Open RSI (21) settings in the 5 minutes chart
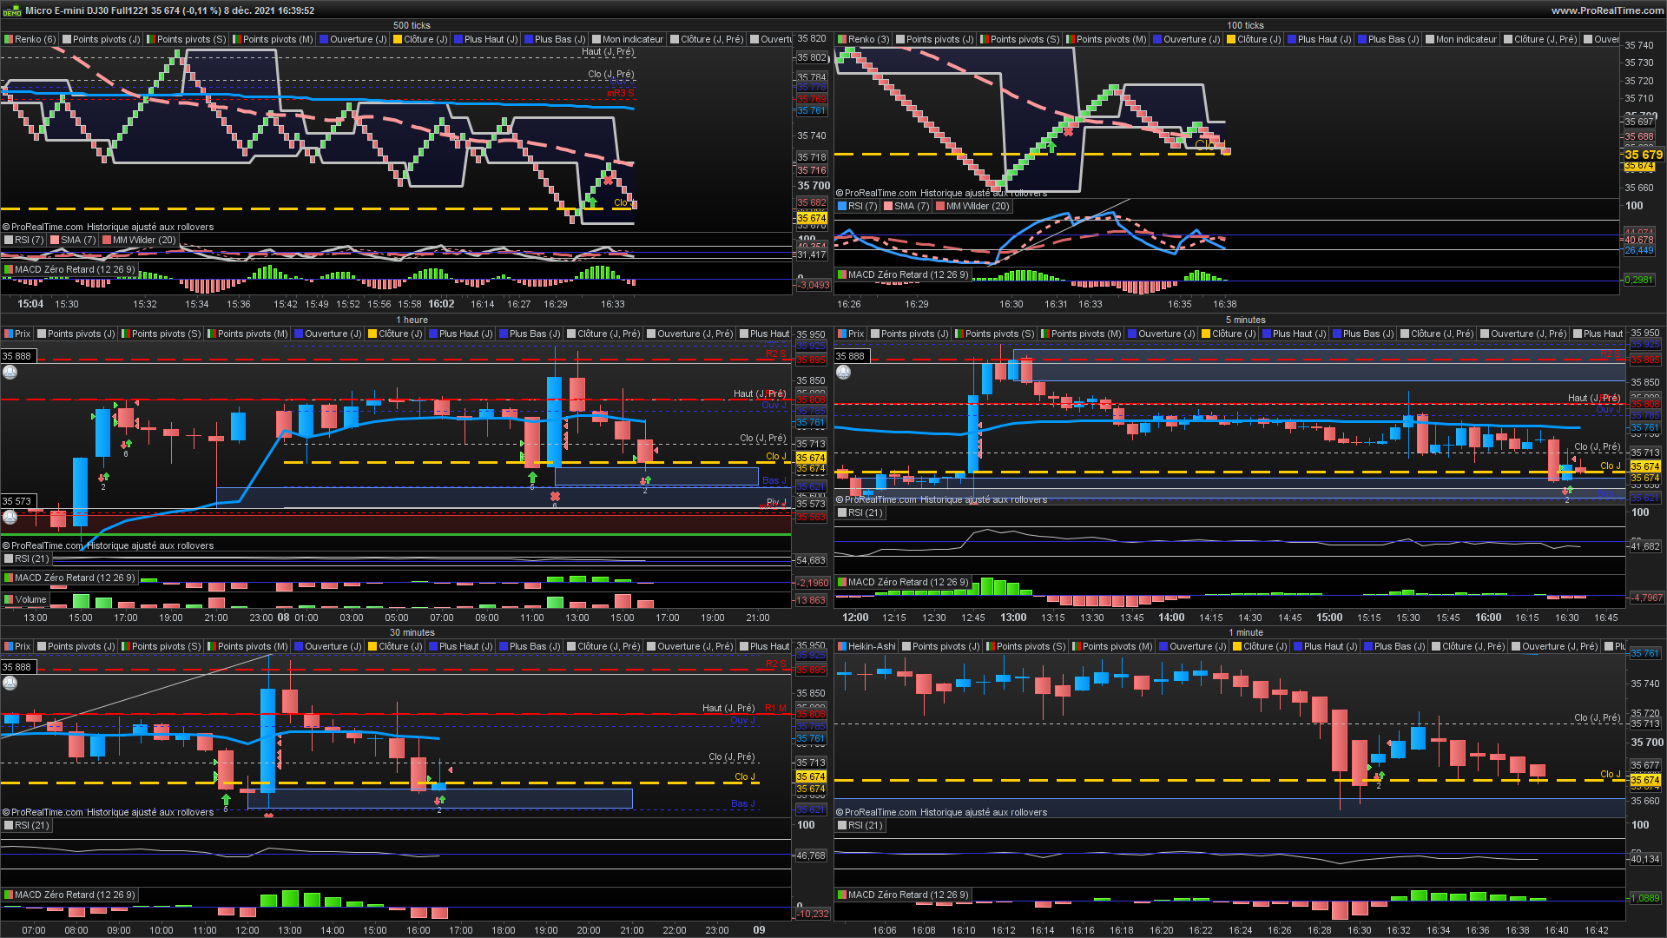 pyautogui.click(x=865, y=512)
